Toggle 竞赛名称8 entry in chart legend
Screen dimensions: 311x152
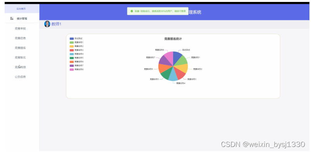[x=76, y=69]
